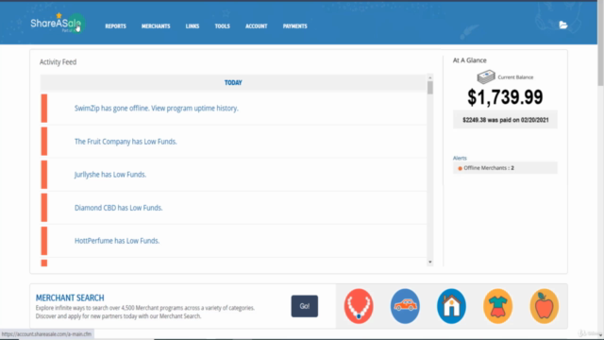
Task: Open the Links menu
Action: click(x=193, y=26)
